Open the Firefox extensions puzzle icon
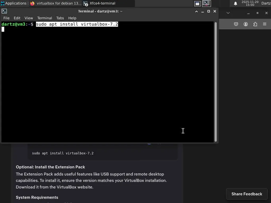Screen dimensions: 271x203 [x=255, y=24]
